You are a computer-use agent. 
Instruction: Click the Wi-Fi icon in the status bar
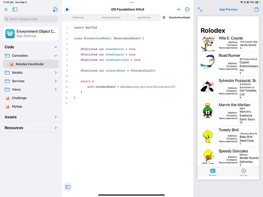(x=242, y=2)
